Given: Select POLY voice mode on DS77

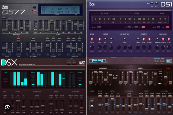Looking at the screenshot, I should (33, 13).
